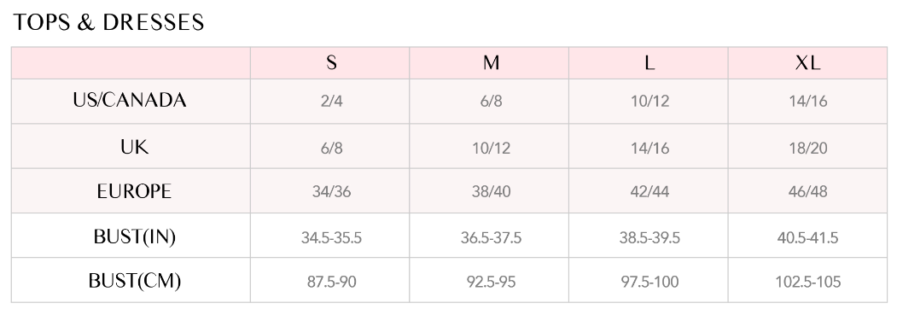The width and height of the screenshot is (897, 315).
Task: Click the 42/44 Europe size cell
Action: (649, 191)
